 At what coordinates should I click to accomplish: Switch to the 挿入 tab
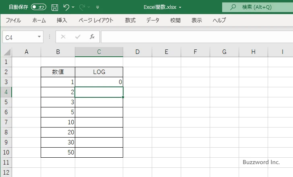pyautogui.click(x=62, y=20)
